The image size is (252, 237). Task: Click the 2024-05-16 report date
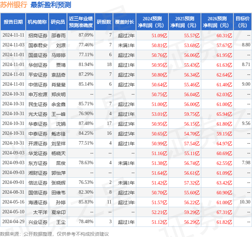point(13,202)
